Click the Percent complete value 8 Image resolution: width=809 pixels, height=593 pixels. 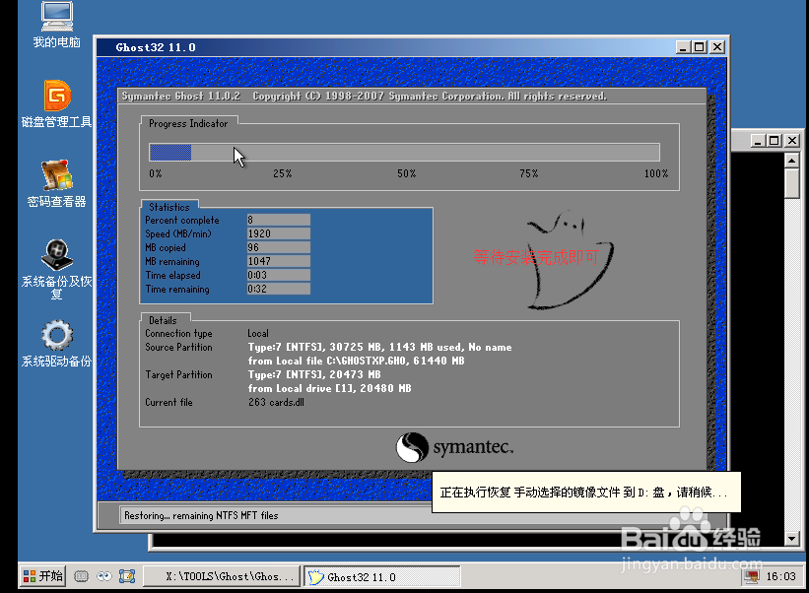pyautogui.click(x=279, y=221)
